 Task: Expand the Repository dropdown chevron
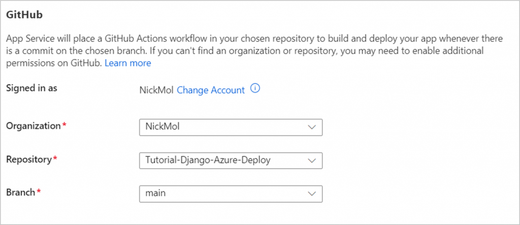[311, 161]
